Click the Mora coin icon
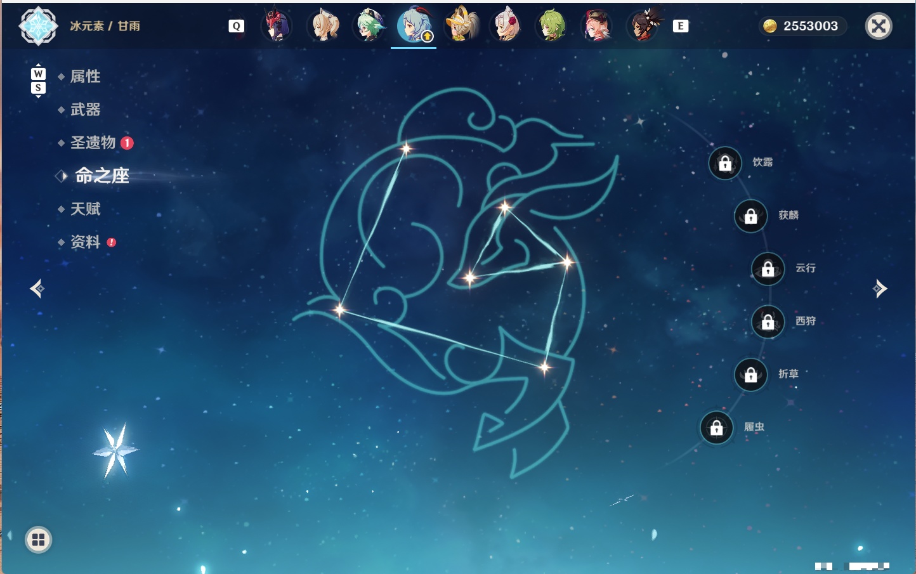916x574 pixels. (770, 26)
